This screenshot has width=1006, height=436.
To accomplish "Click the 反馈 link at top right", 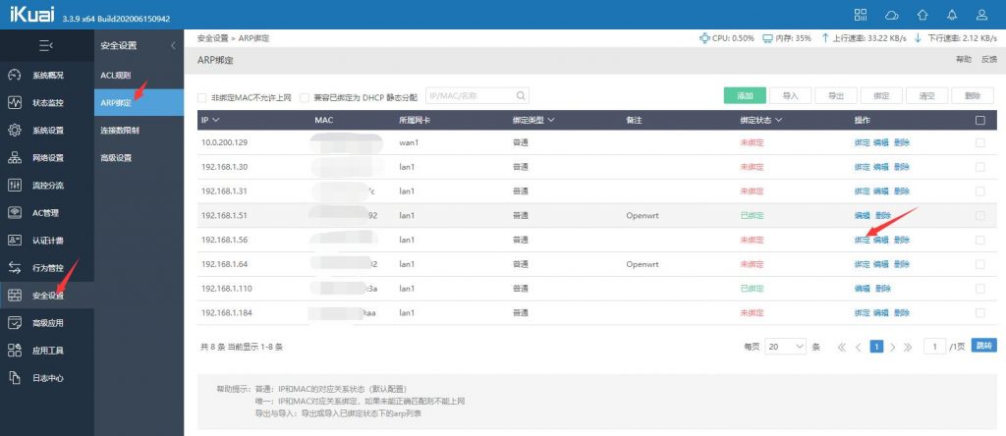I will 988,59.
